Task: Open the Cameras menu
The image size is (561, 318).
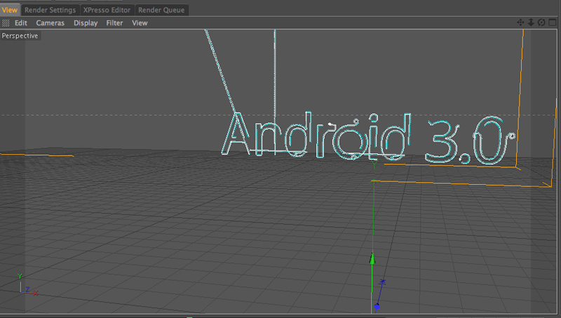Action: tap(50, 23)
